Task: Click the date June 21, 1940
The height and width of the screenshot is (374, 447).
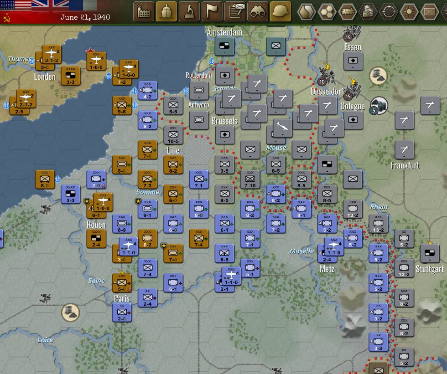Action: pyautogui.click(x=85, y=17)
